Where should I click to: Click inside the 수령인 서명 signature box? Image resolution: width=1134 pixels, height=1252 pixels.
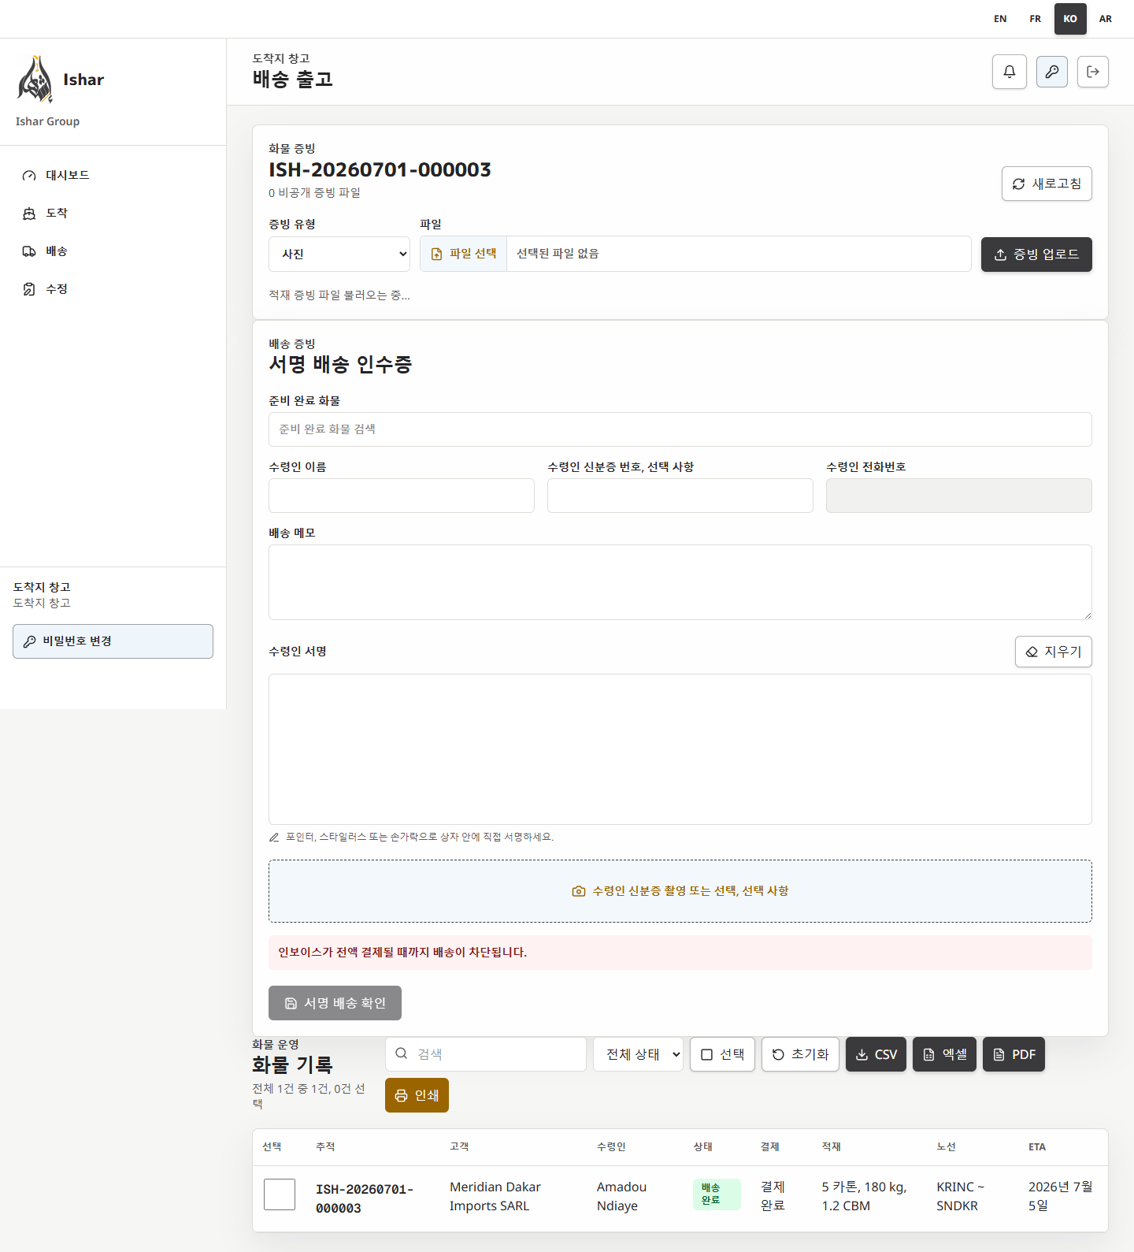click(680, 749)
